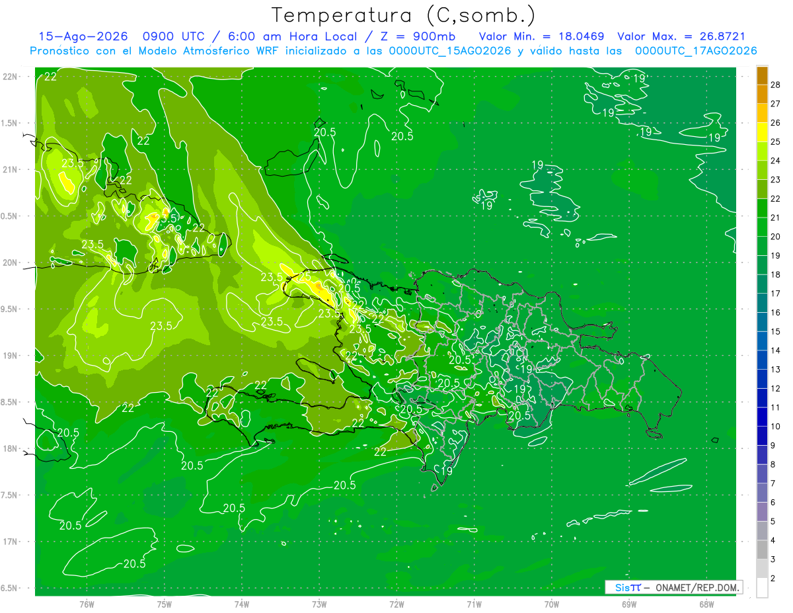Click the "0900 UTC" time stamp
The width and height of the screenshot is (793, 613).
[x=176, y=37]
